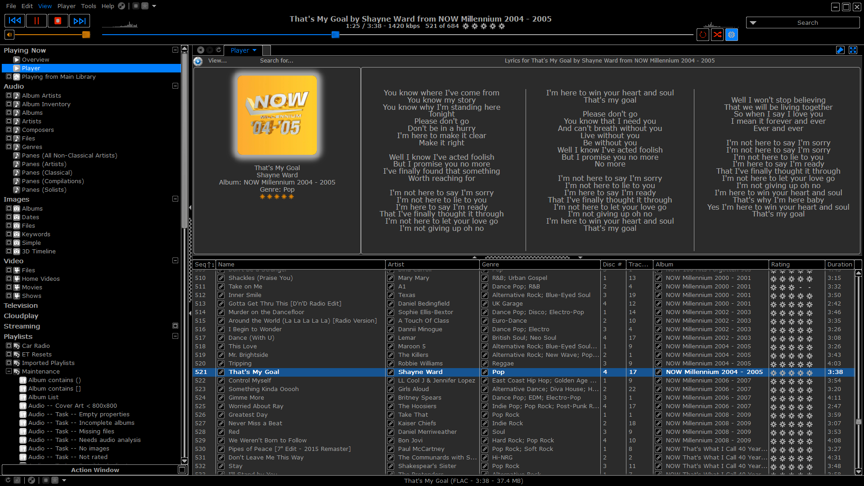Click the blue flashlight icon in the view header
864x486 pixels.
click(840, 50)
